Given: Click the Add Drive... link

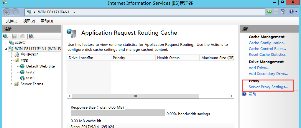Looking at the screenshot, I should coord(259,68).
